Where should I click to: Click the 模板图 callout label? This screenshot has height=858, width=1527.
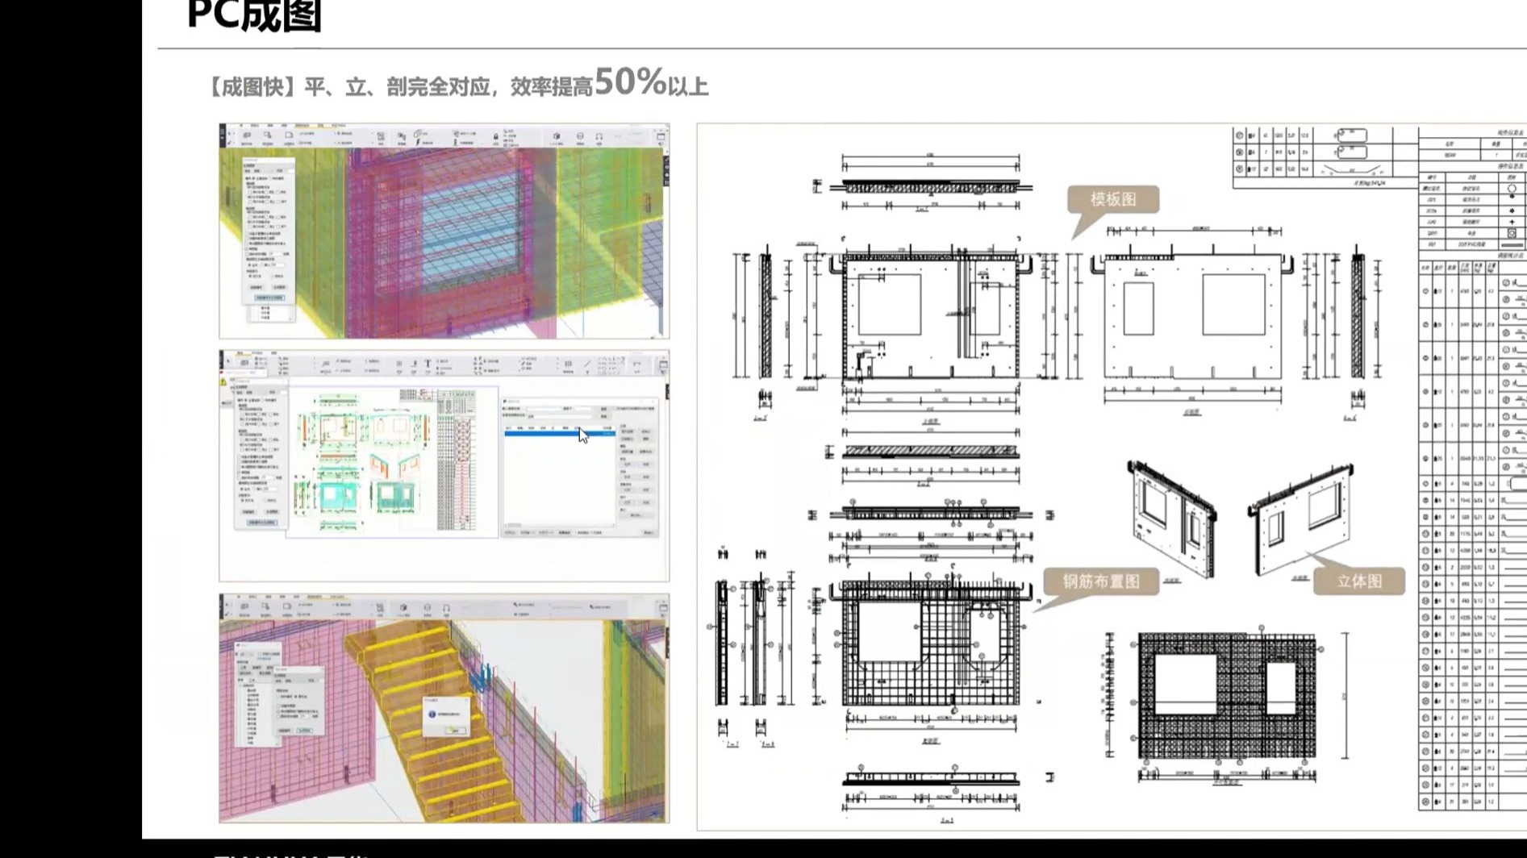(1113, 199)
